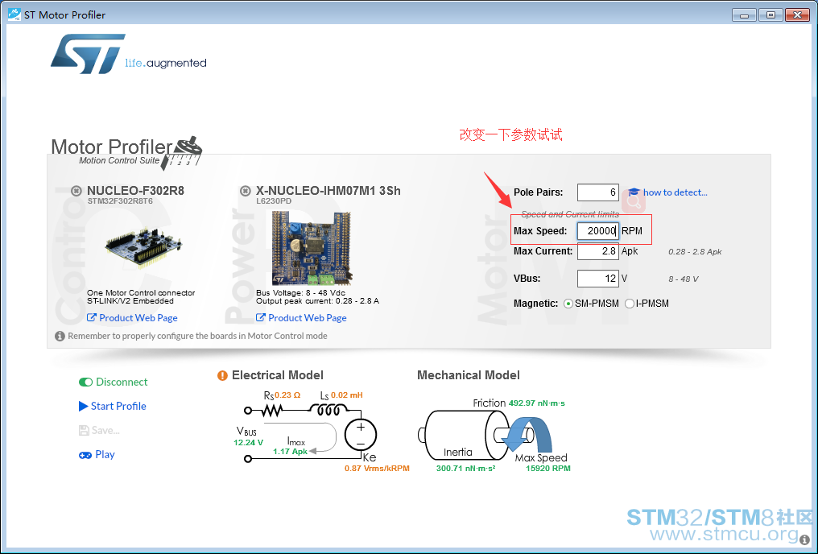
Task: Click the NUCLEO-F302R8 control board image
Action: pos(143,247)
